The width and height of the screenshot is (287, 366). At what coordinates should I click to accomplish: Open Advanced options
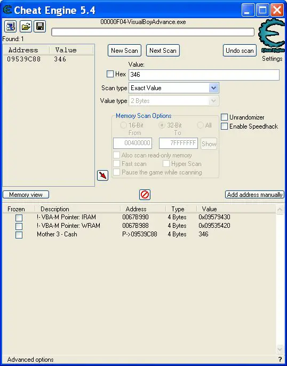pyautogui.click(x=30, y=360)
